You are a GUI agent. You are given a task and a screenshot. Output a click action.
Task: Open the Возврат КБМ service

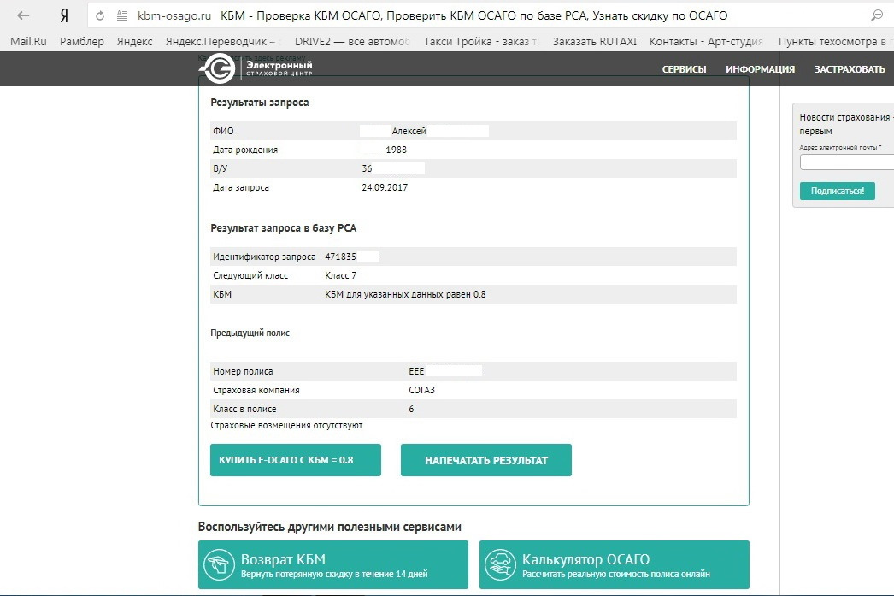[x=333, y=564]
